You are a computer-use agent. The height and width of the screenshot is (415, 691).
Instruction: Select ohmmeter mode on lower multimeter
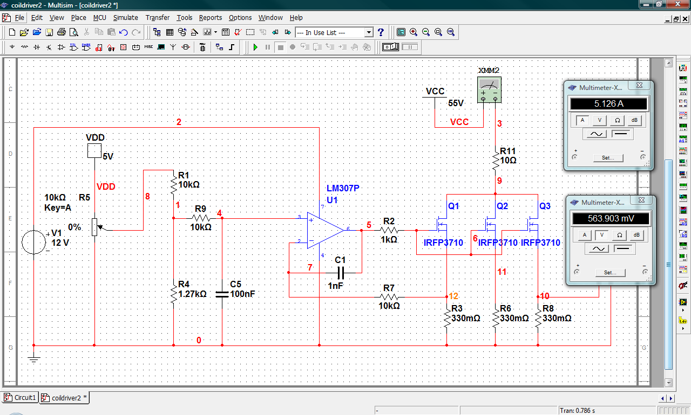619,235
